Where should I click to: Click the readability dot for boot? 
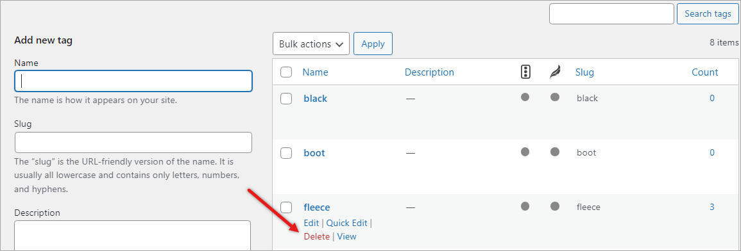555,152
